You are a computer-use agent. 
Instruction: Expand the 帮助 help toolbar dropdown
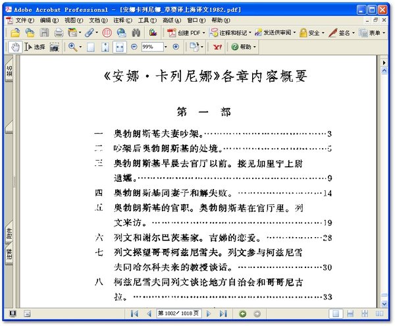pos(254,47)
